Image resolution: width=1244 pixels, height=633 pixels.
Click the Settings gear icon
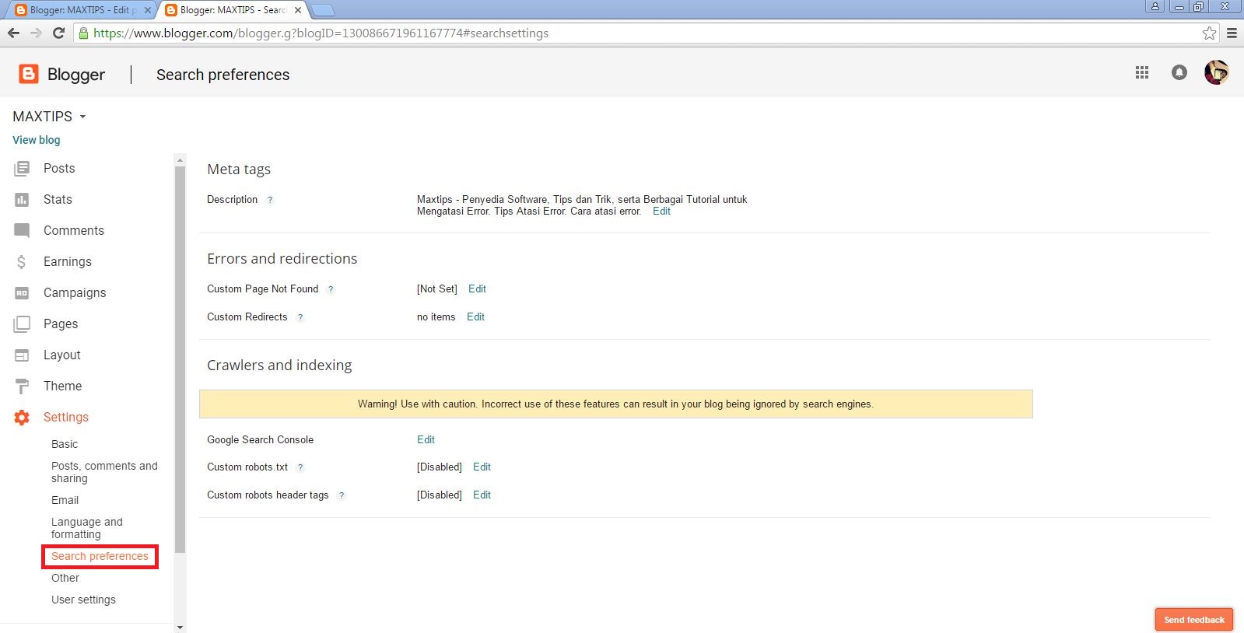(x=22, y=418)
